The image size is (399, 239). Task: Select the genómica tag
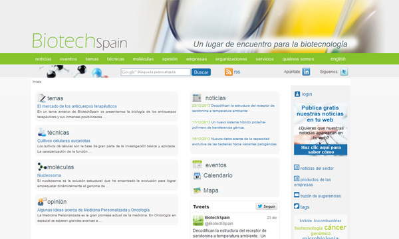coord(321,234)
